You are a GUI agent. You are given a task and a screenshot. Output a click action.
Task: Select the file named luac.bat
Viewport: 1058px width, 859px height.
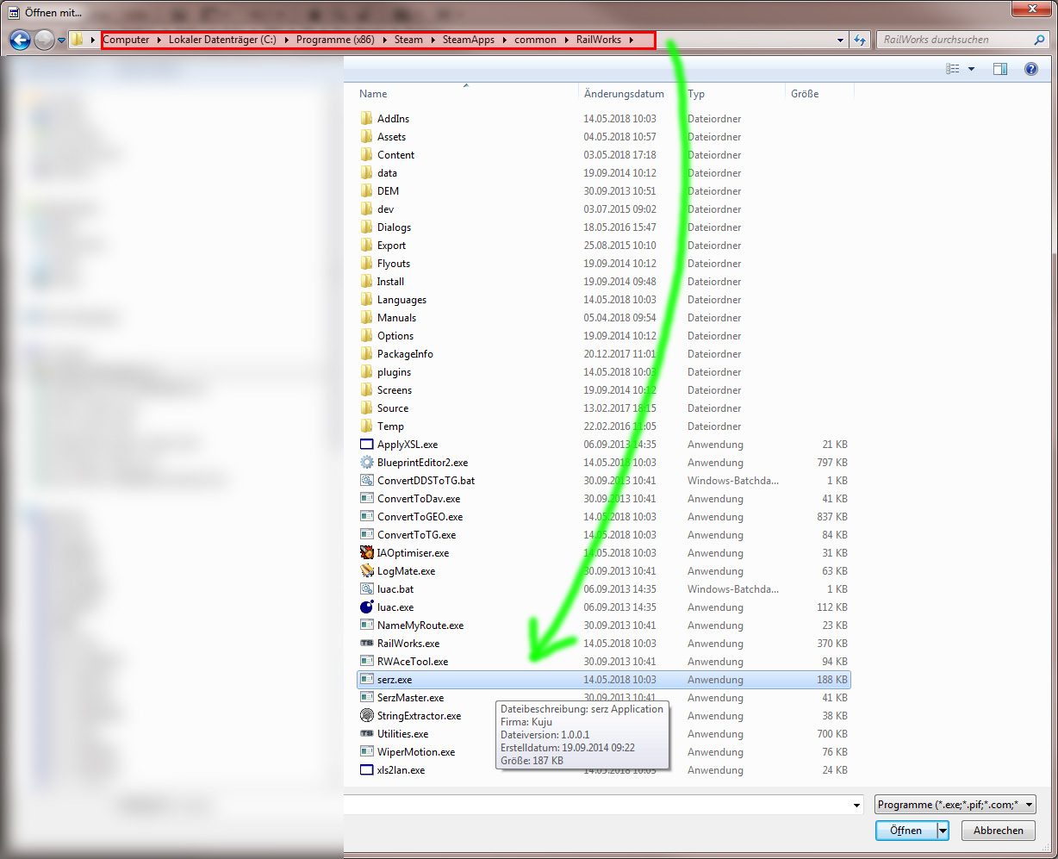pyautogui.click(x=395, y=589)
